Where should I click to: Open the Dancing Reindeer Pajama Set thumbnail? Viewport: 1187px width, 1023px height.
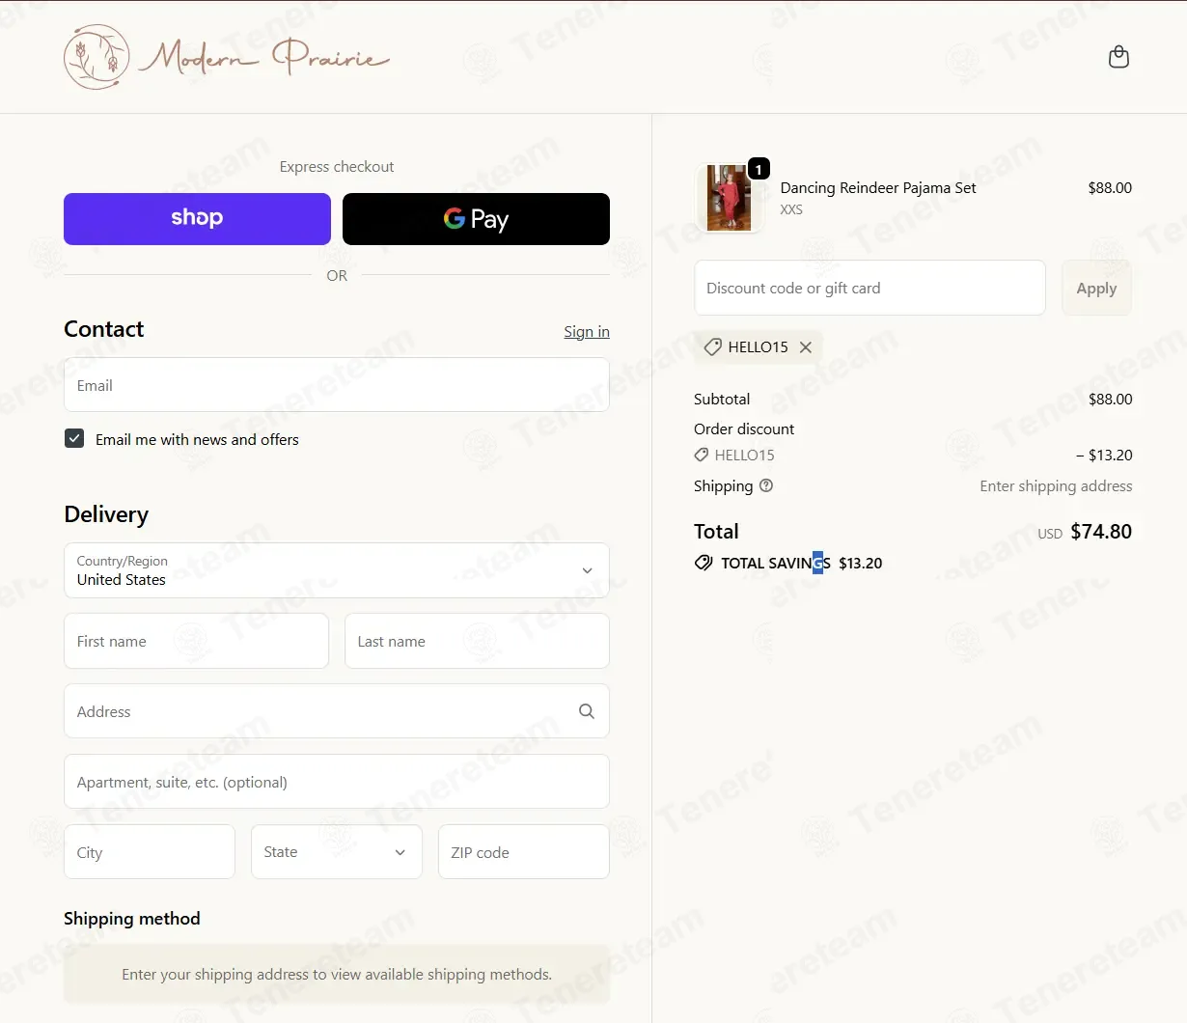(729, 198)
